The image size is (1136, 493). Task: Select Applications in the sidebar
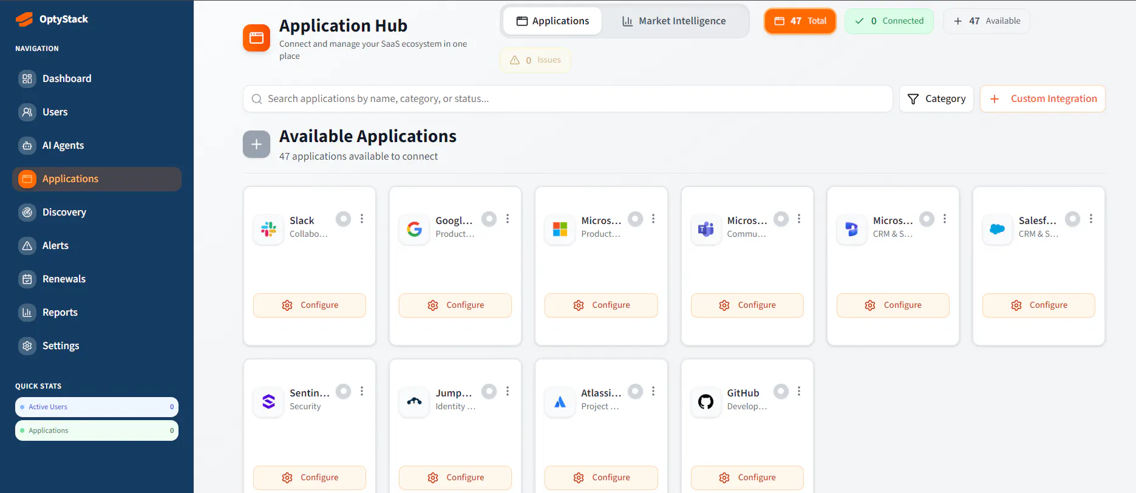[x=97, y=178]
